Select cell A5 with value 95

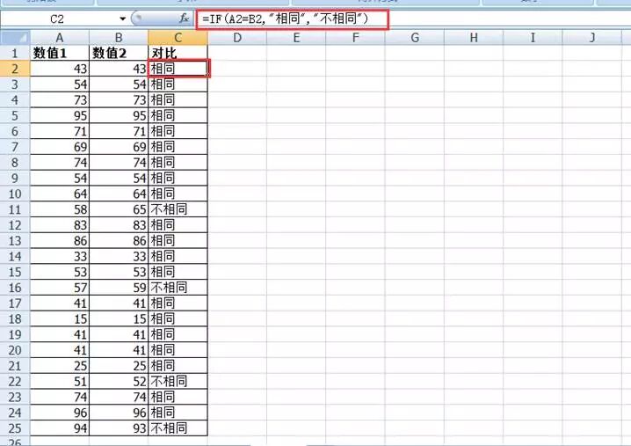(60, 115)
